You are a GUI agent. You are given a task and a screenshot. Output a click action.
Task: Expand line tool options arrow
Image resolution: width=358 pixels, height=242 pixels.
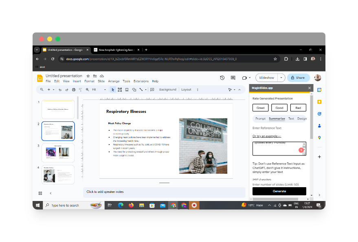[146, 90]
